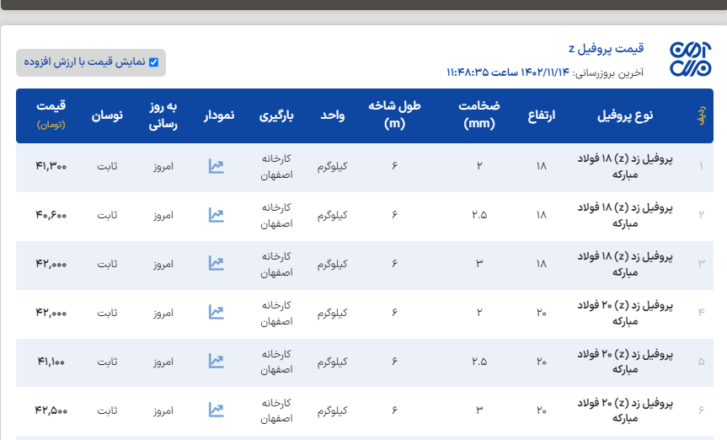Sort table by قیمت column header
The image size is (727, 440).
tap(51, 115)
